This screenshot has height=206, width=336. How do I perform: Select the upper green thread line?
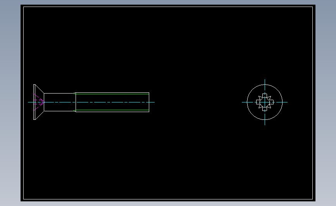click(112, 94)
